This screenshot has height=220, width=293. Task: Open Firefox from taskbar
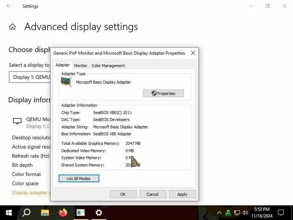point(63,213)
